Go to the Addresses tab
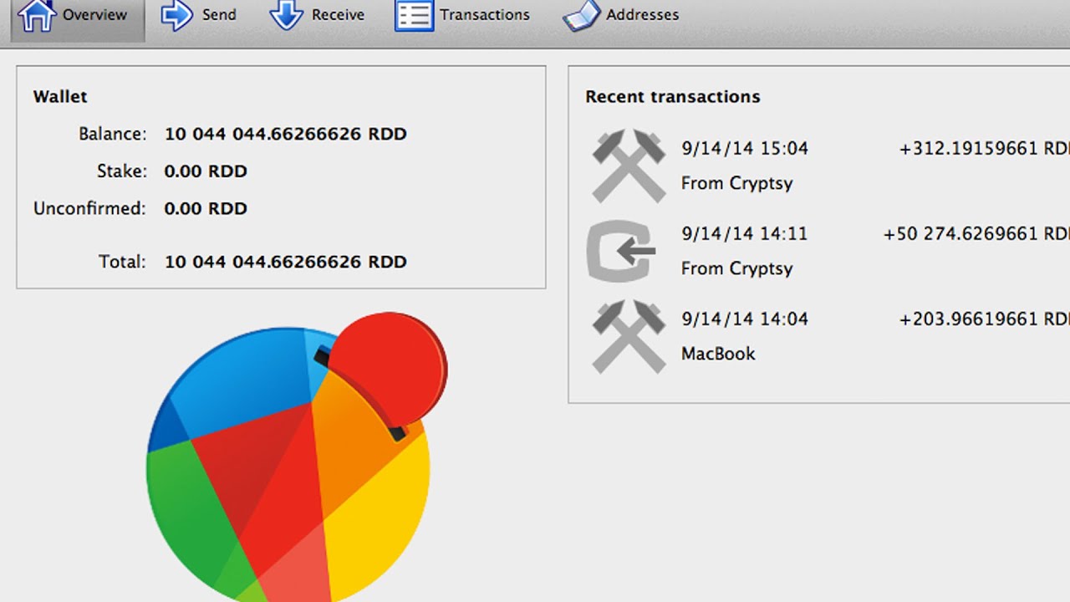 pos(621,15)
